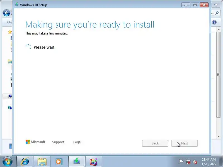Close the Windows 10 Setup window

[204, 5]
